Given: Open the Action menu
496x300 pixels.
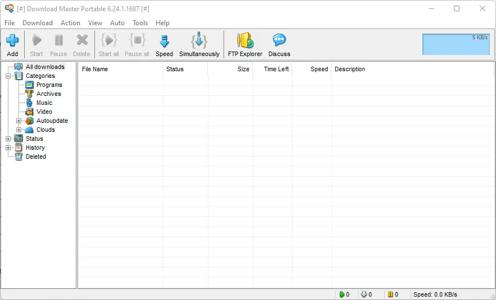Looking at the screenshot, I should 70,23.
